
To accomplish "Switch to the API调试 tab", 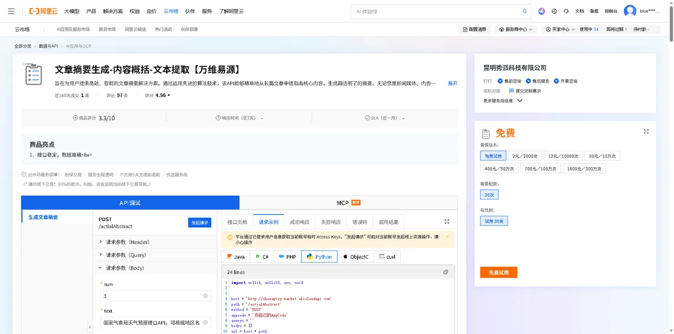I will tap(130, 203).
